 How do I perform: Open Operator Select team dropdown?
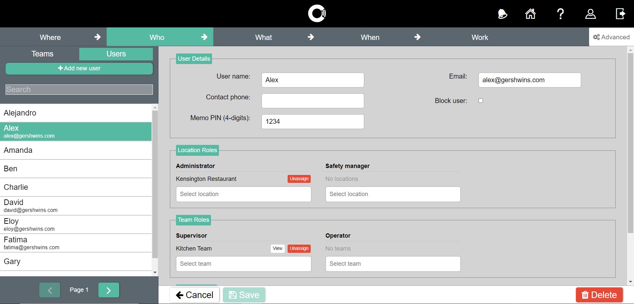pyautogui.click(x=393, y=264)
